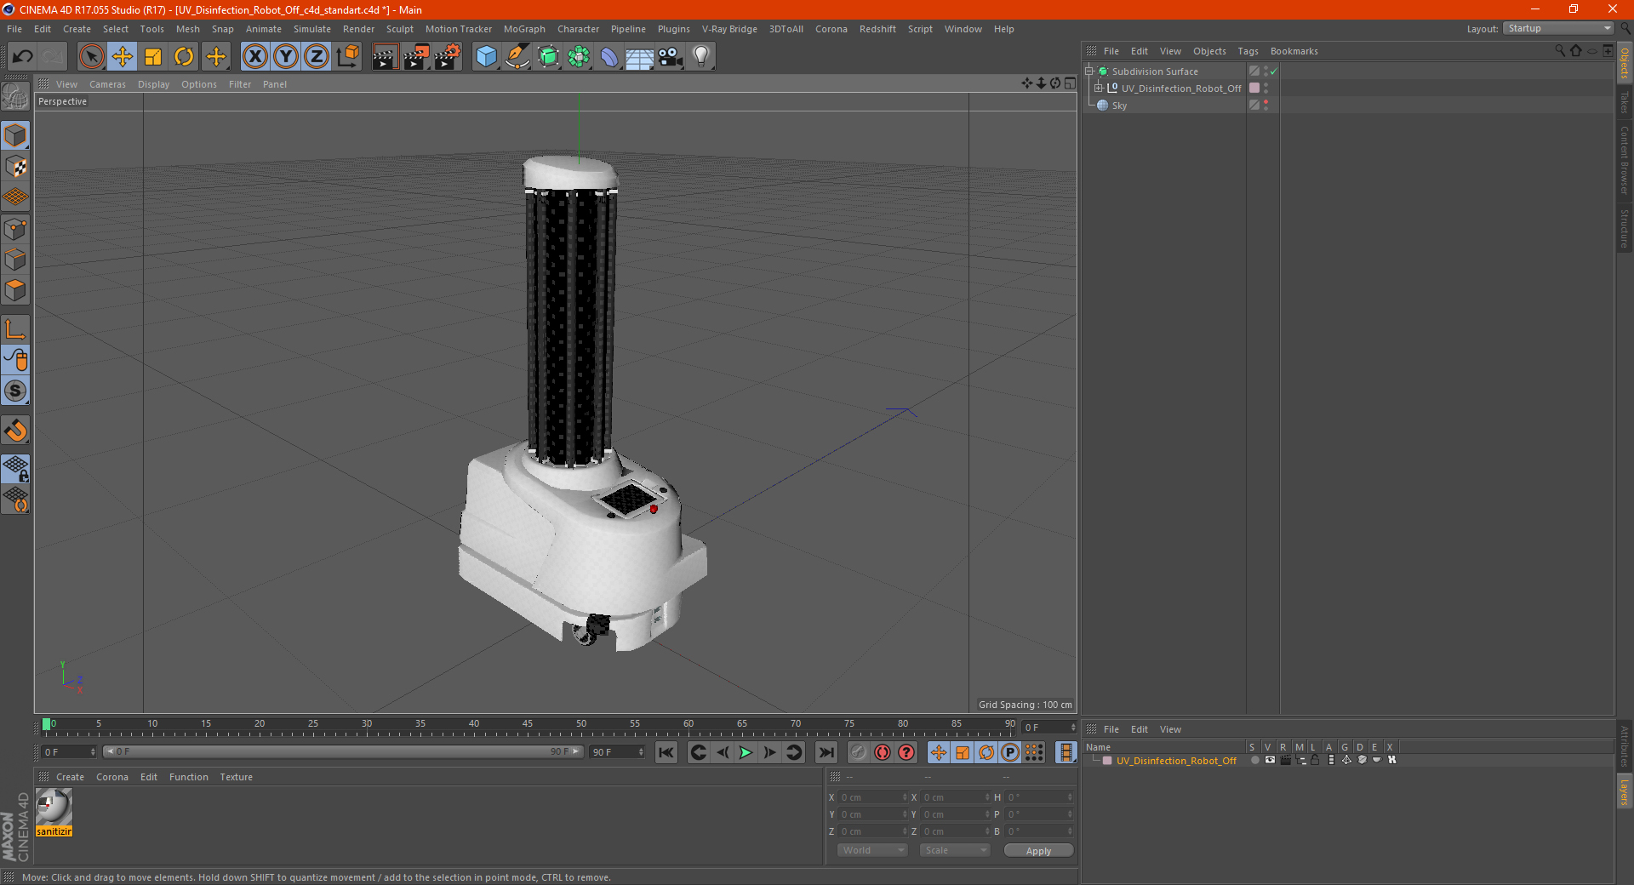Open the Floor environment icon
Image resolution: width=1634 pixels, height=885 pixels.
tap(640, 57)
